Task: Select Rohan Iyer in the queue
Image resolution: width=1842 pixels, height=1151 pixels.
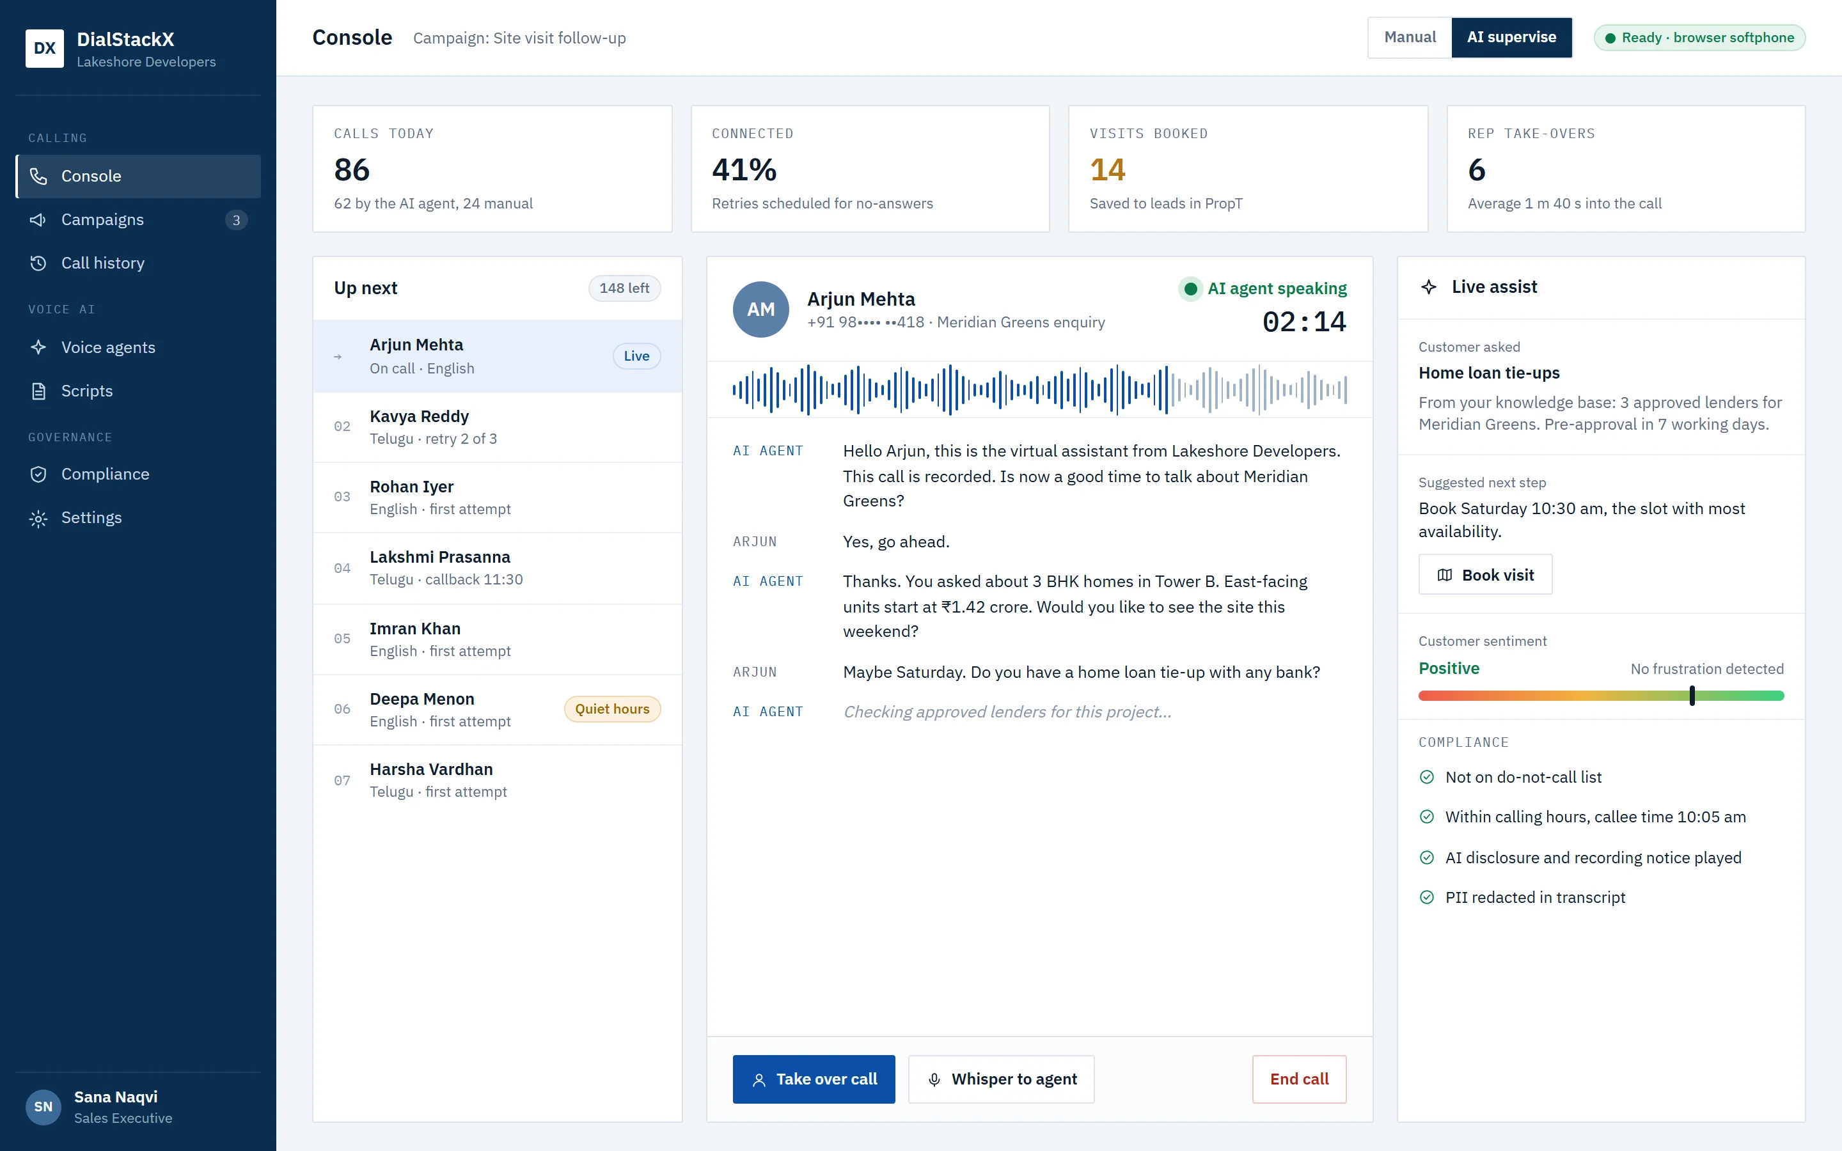Action: [x=498, y=498]
